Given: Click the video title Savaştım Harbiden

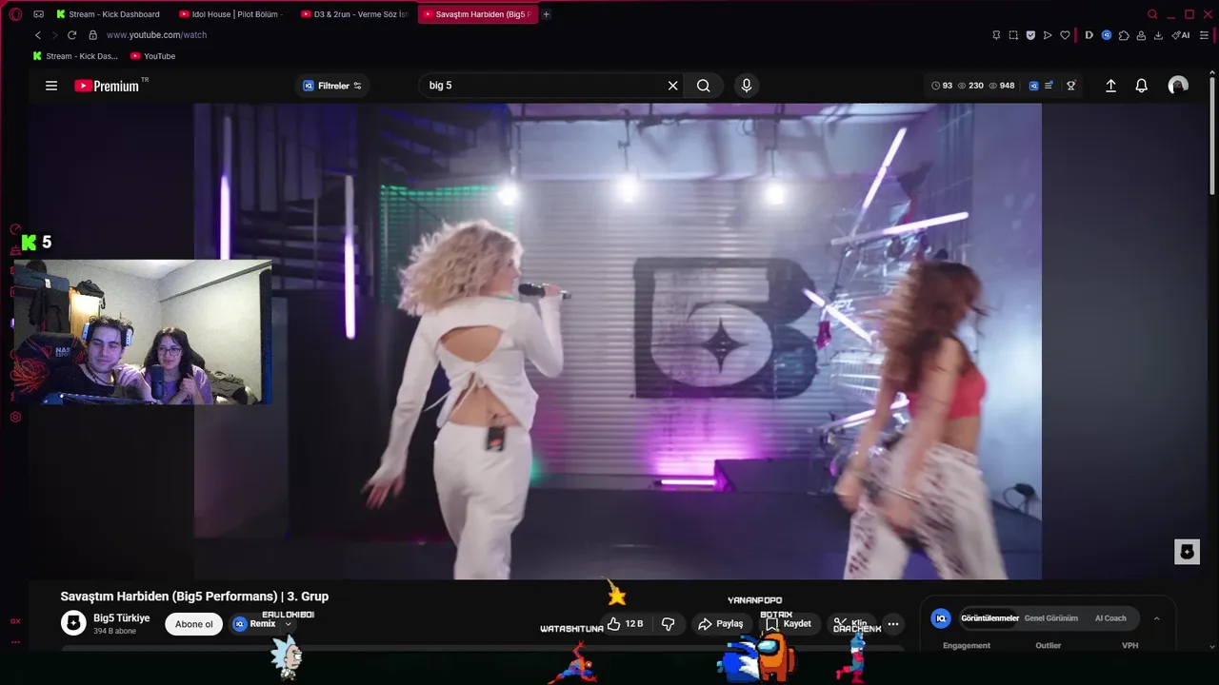Looking at the screenshot, I should pos(194,597).
